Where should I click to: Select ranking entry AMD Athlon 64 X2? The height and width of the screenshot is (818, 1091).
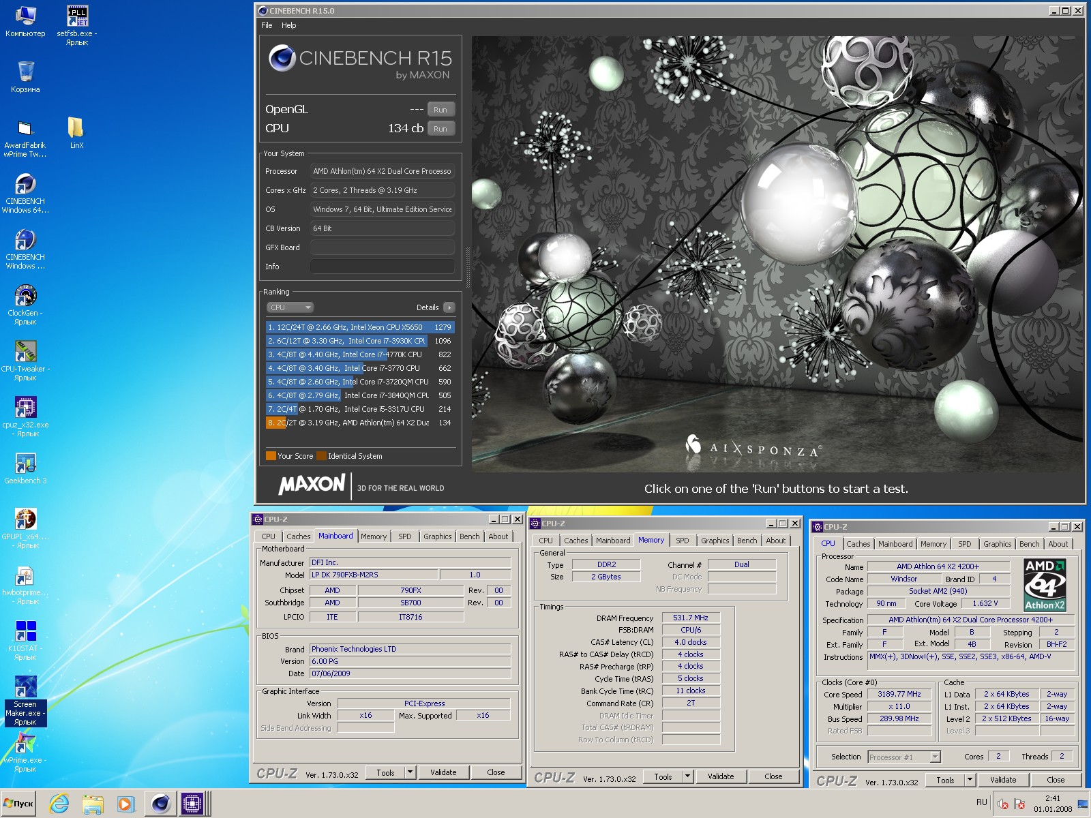point(360,423)
